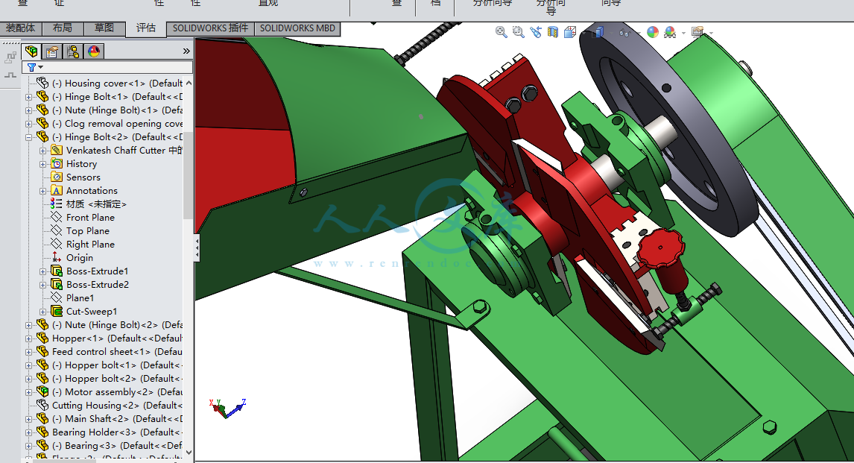Click the Plane1 plane icon
854x463 pixels.
[57, 297]
